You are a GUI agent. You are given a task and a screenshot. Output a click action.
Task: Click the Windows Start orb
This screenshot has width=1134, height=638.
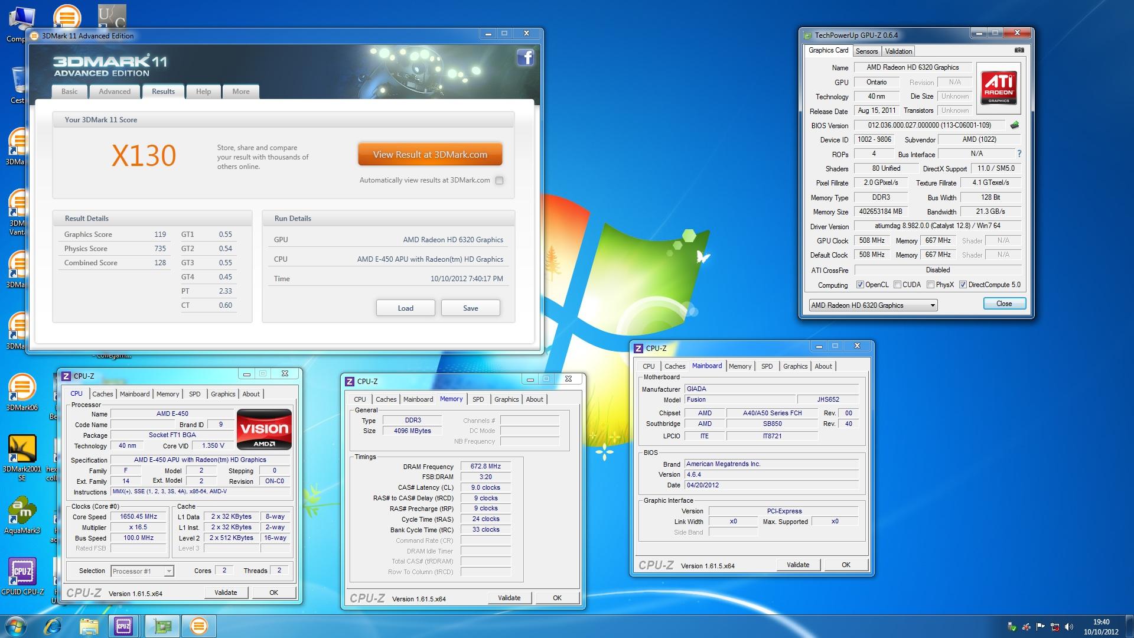point(16,626)
